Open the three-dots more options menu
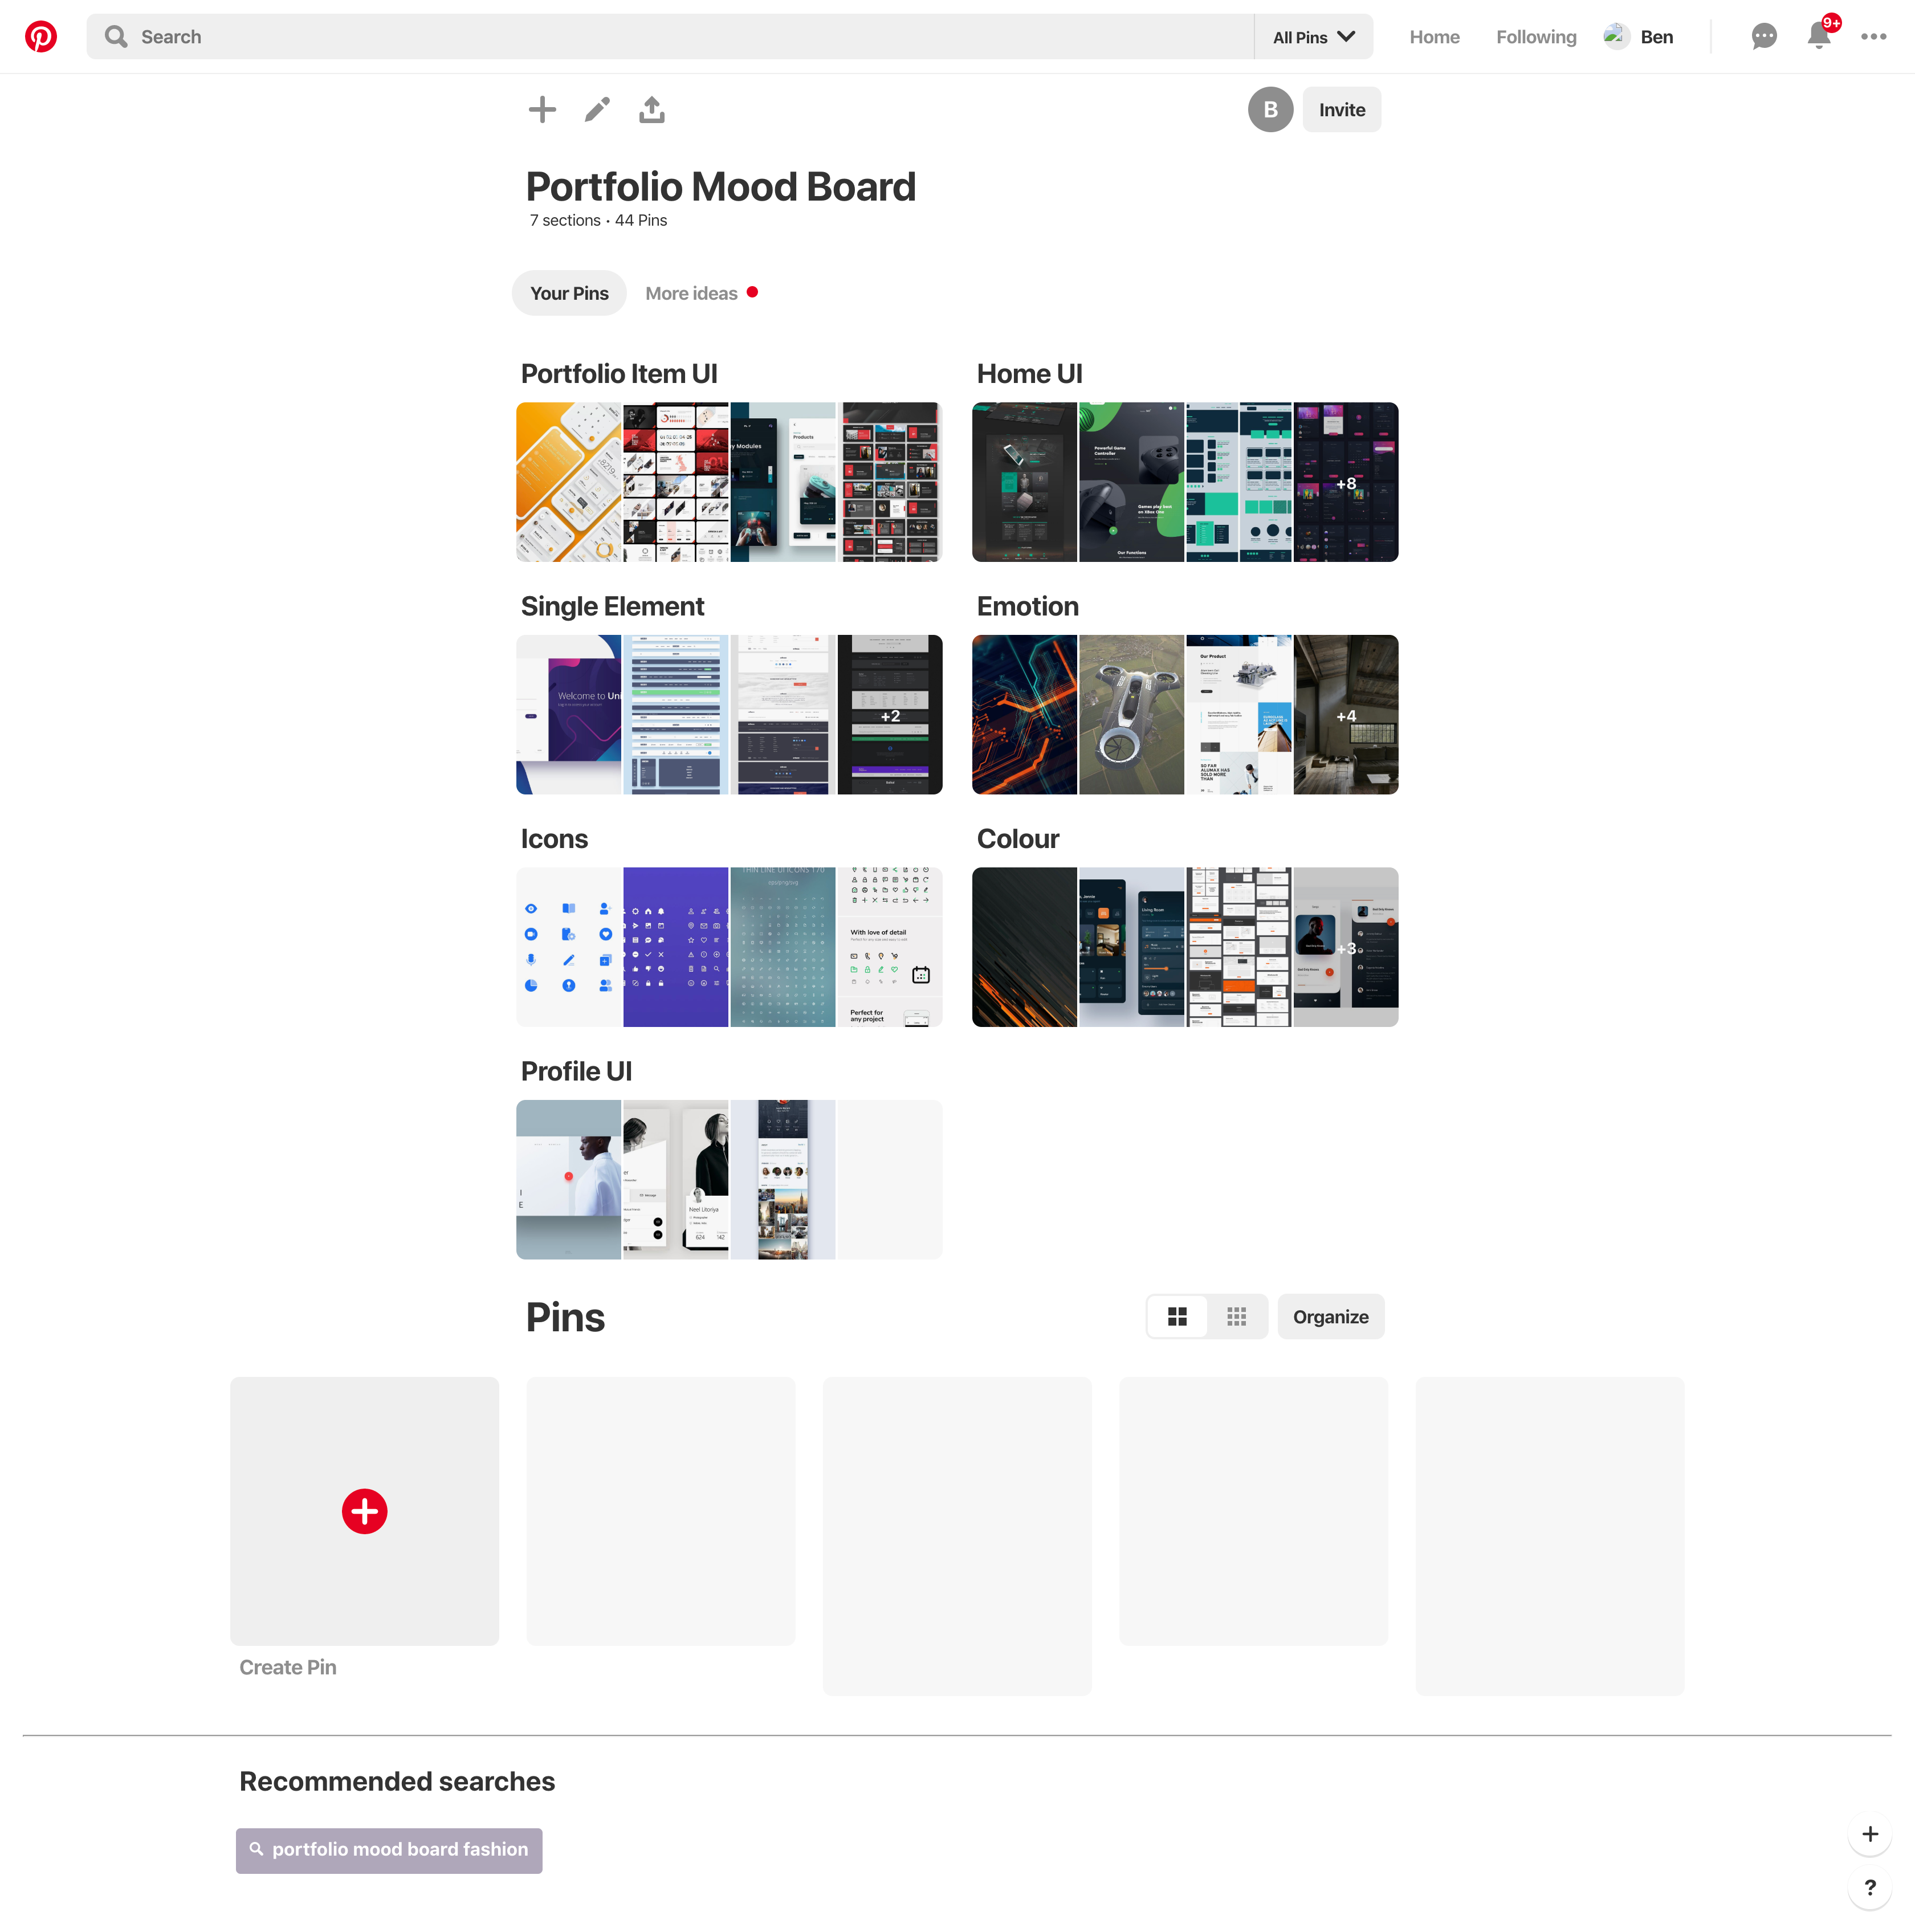1915x1932 pixels. [x=1873, y=37]
